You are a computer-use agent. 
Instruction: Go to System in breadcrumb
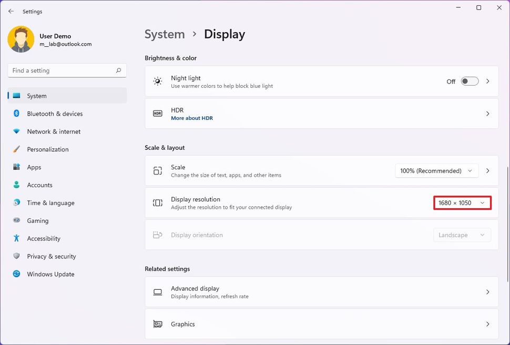tap(165, 34)
